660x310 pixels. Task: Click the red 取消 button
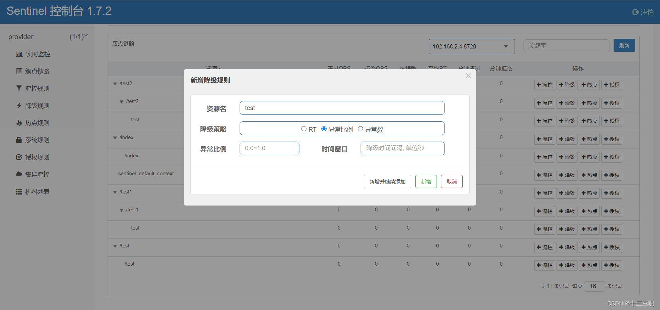coord(452,181)
